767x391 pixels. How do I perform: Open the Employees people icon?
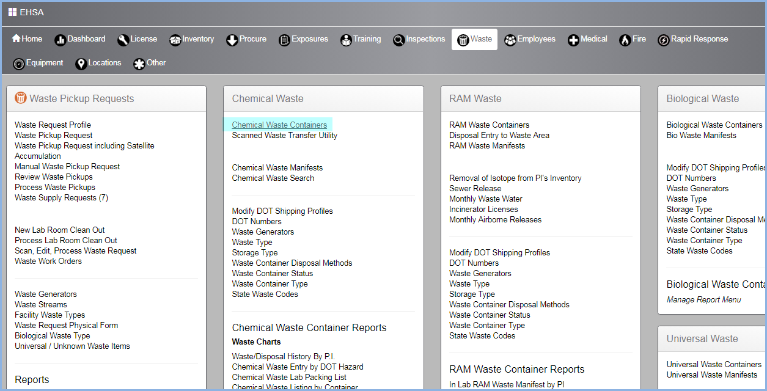[510, 40]
